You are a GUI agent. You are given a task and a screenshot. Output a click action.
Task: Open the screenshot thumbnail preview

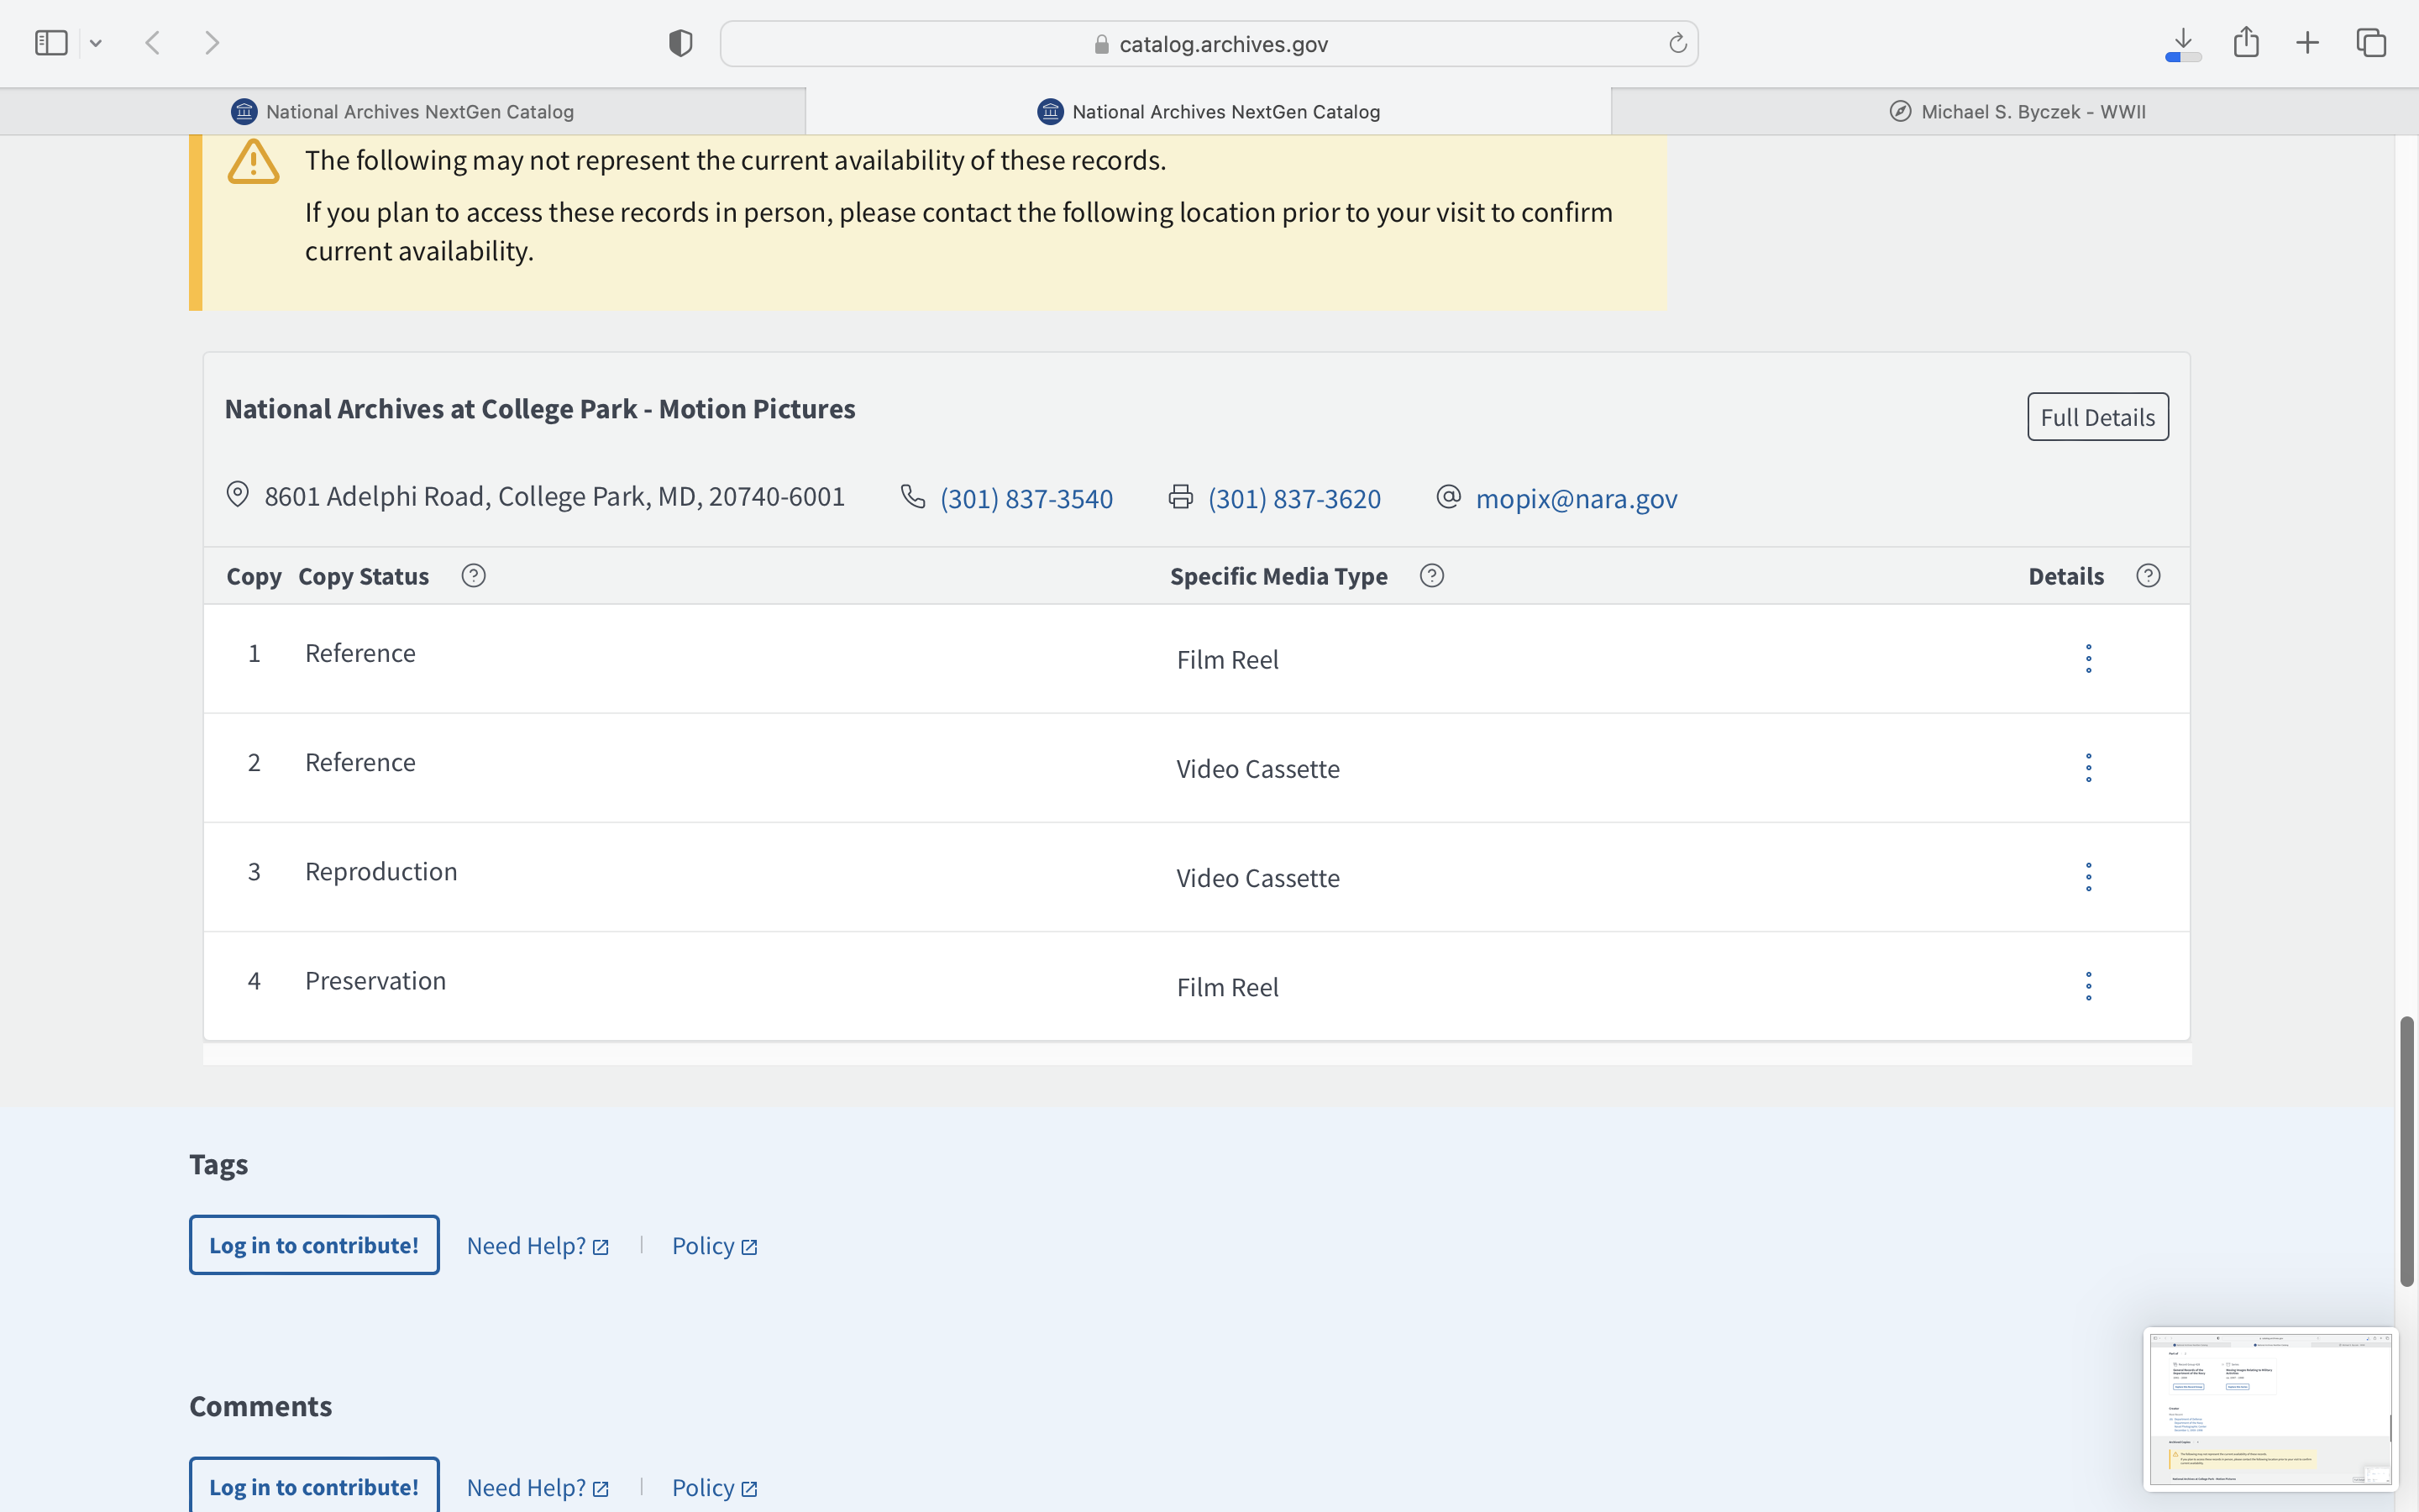[x=2270, y=1408]
